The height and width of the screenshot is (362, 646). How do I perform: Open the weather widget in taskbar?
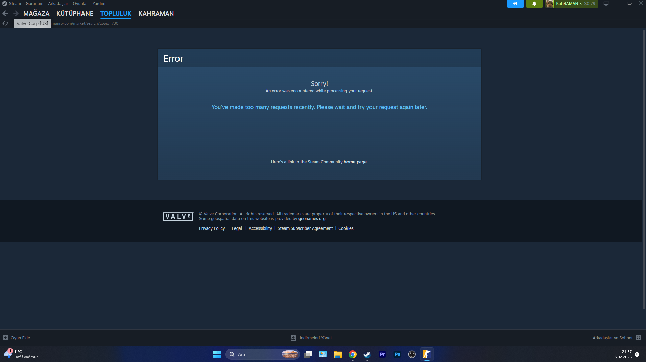pyautogui.click(x=21, y=354)
